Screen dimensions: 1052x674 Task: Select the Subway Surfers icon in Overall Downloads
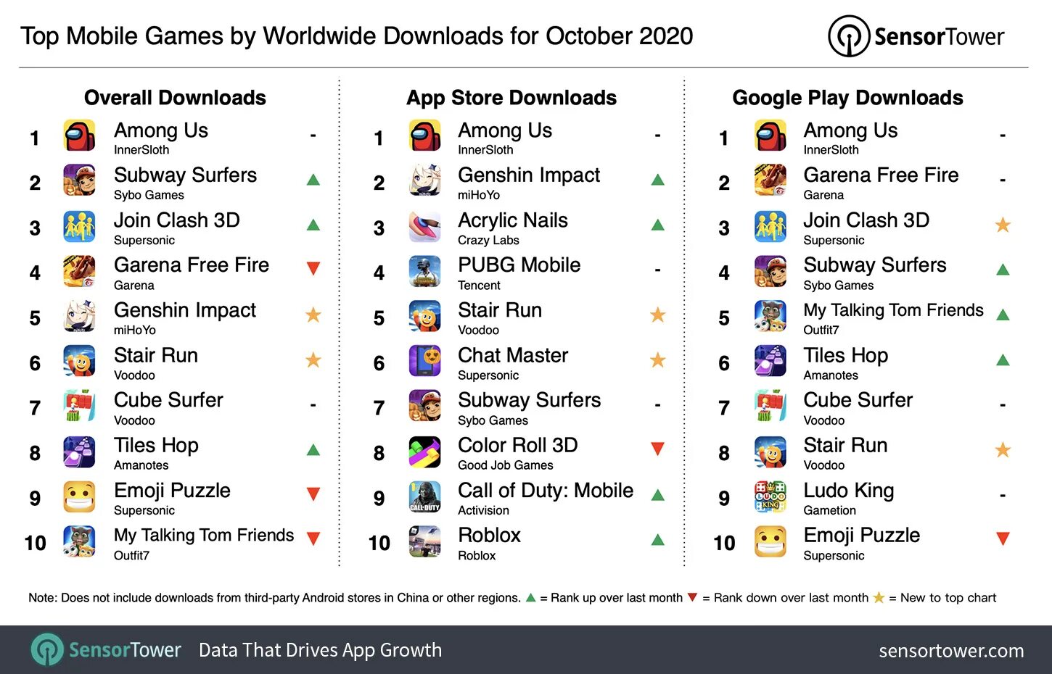79,181
